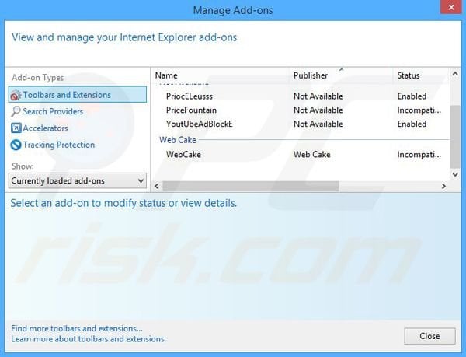The image size is (466, 357).
Task: Open Find more toolbars and extensions link
Action: tap(77, 328)
